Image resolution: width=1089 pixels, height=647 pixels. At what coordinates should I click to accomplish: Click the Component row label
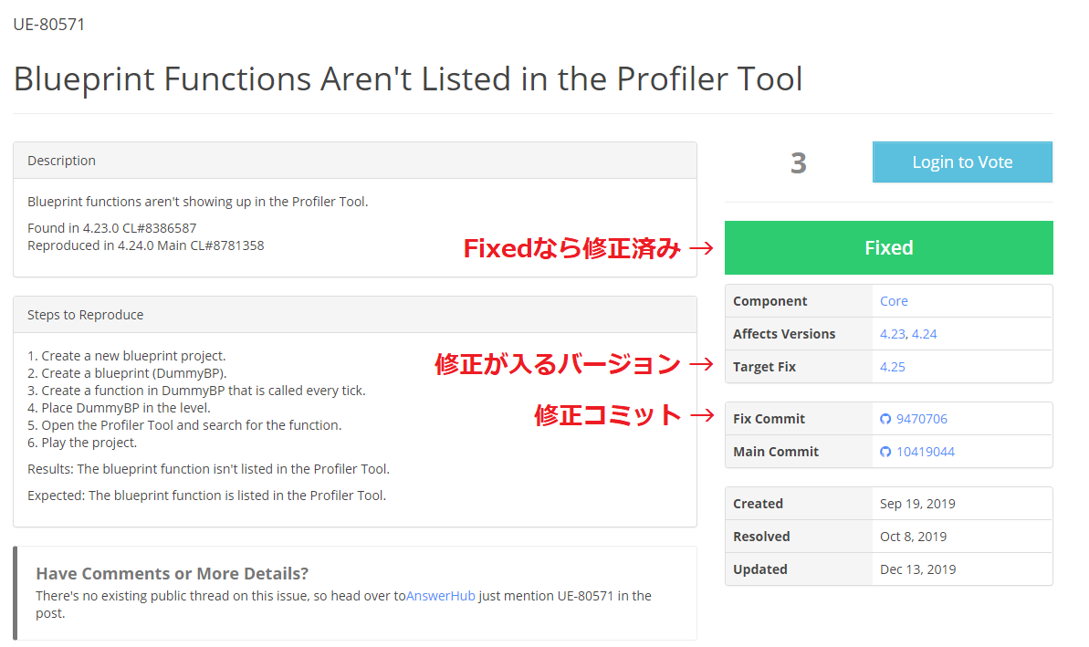(x=770, y=301)
